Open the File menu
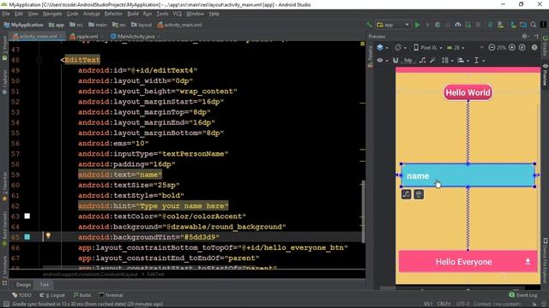Image resolution: width=549 pixels, height=308 pixels. (6, 14)
